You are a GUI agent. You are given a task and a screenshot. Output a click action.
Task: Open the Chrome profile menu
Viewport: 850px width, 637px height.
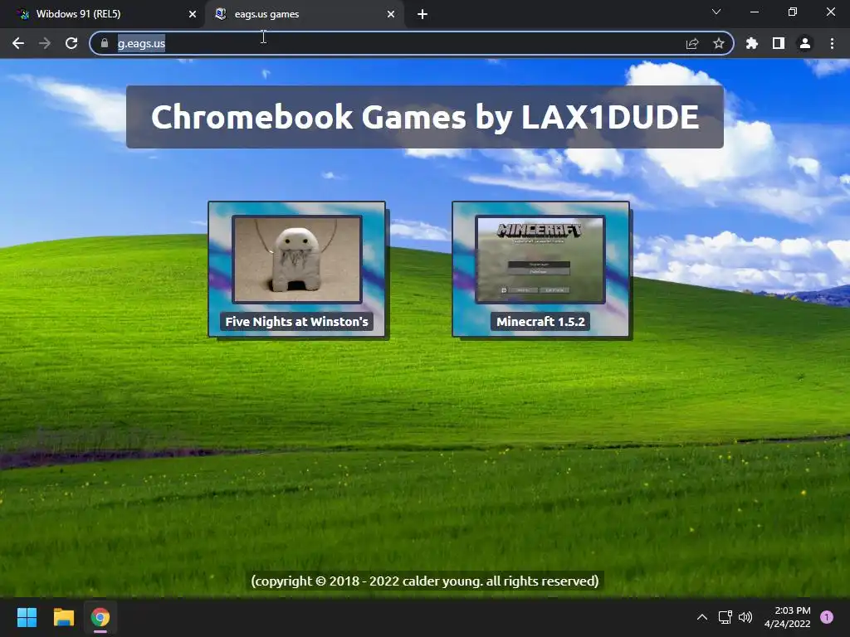[x=805, y=43]
